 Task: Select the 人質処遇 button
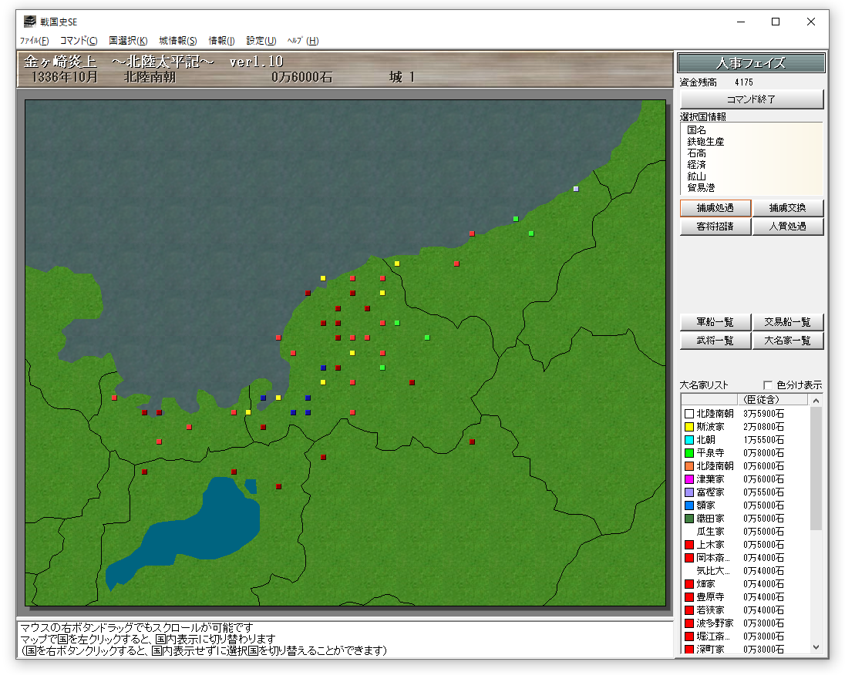787,227
